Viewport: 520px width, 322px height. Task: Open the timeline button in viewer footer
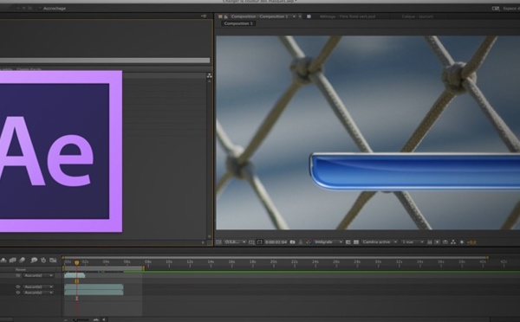445,242
